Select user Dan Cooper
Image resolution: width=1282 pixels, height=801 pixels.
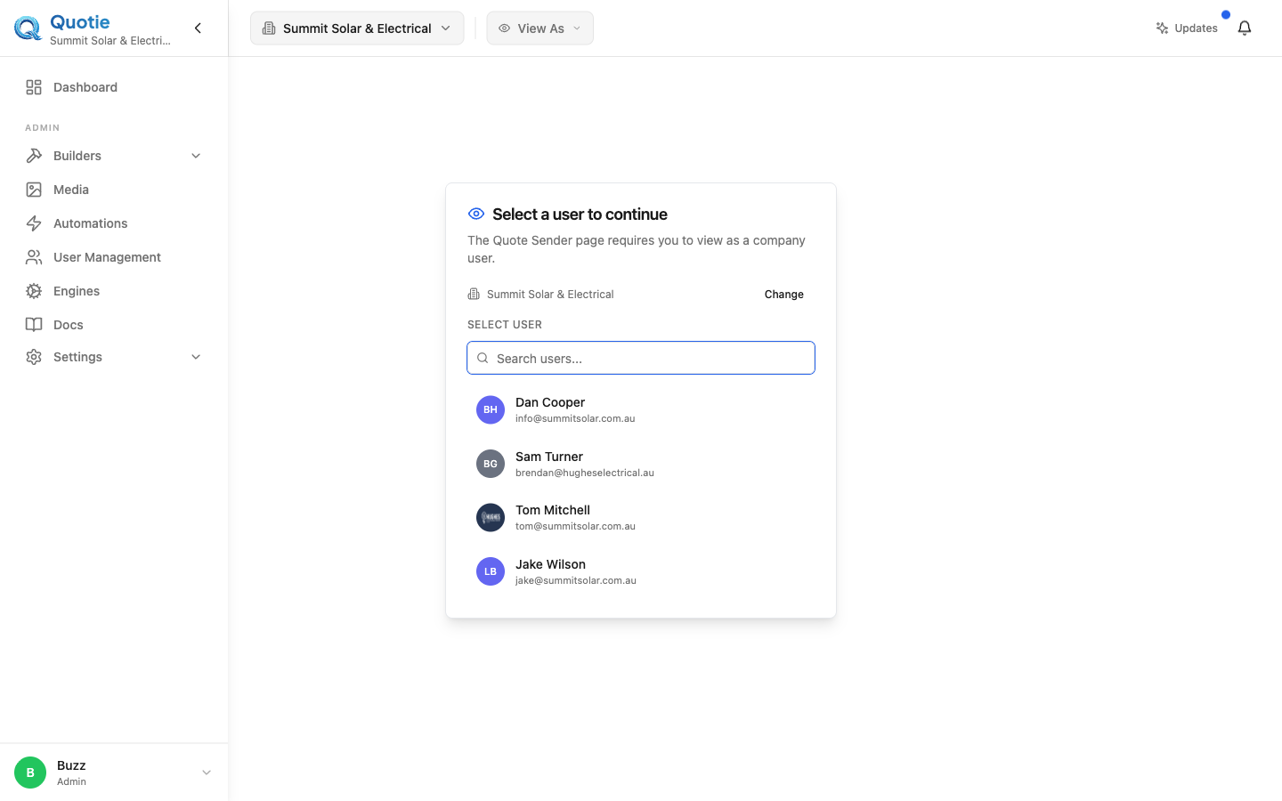pyautogui.click(x=641, y=409)
